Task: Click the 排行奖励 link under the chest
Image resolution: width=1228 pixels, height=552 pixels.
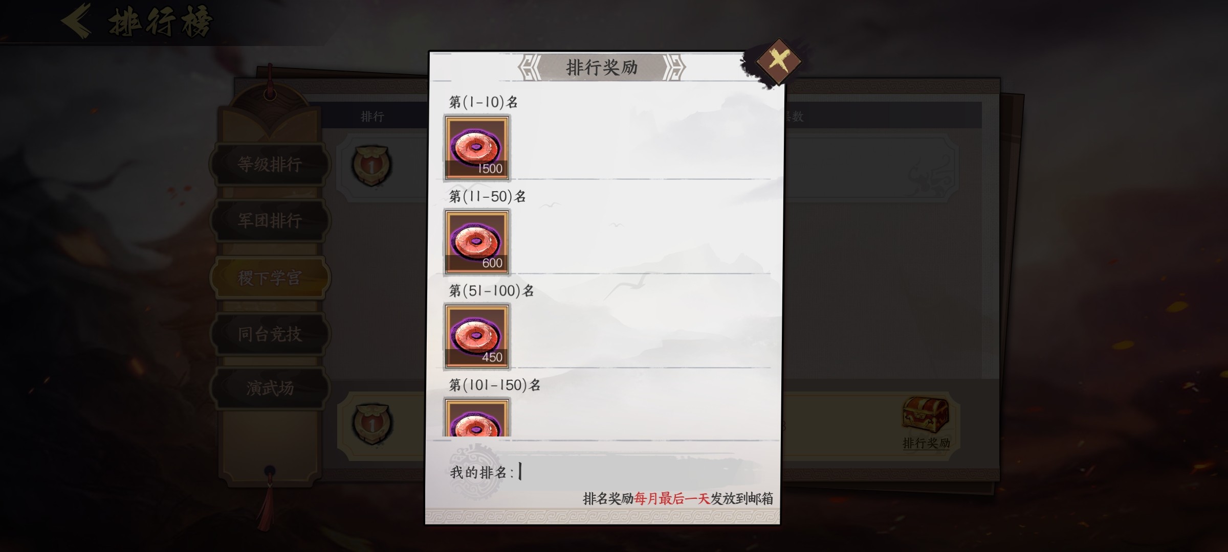Action: click(x=926, y=443)
